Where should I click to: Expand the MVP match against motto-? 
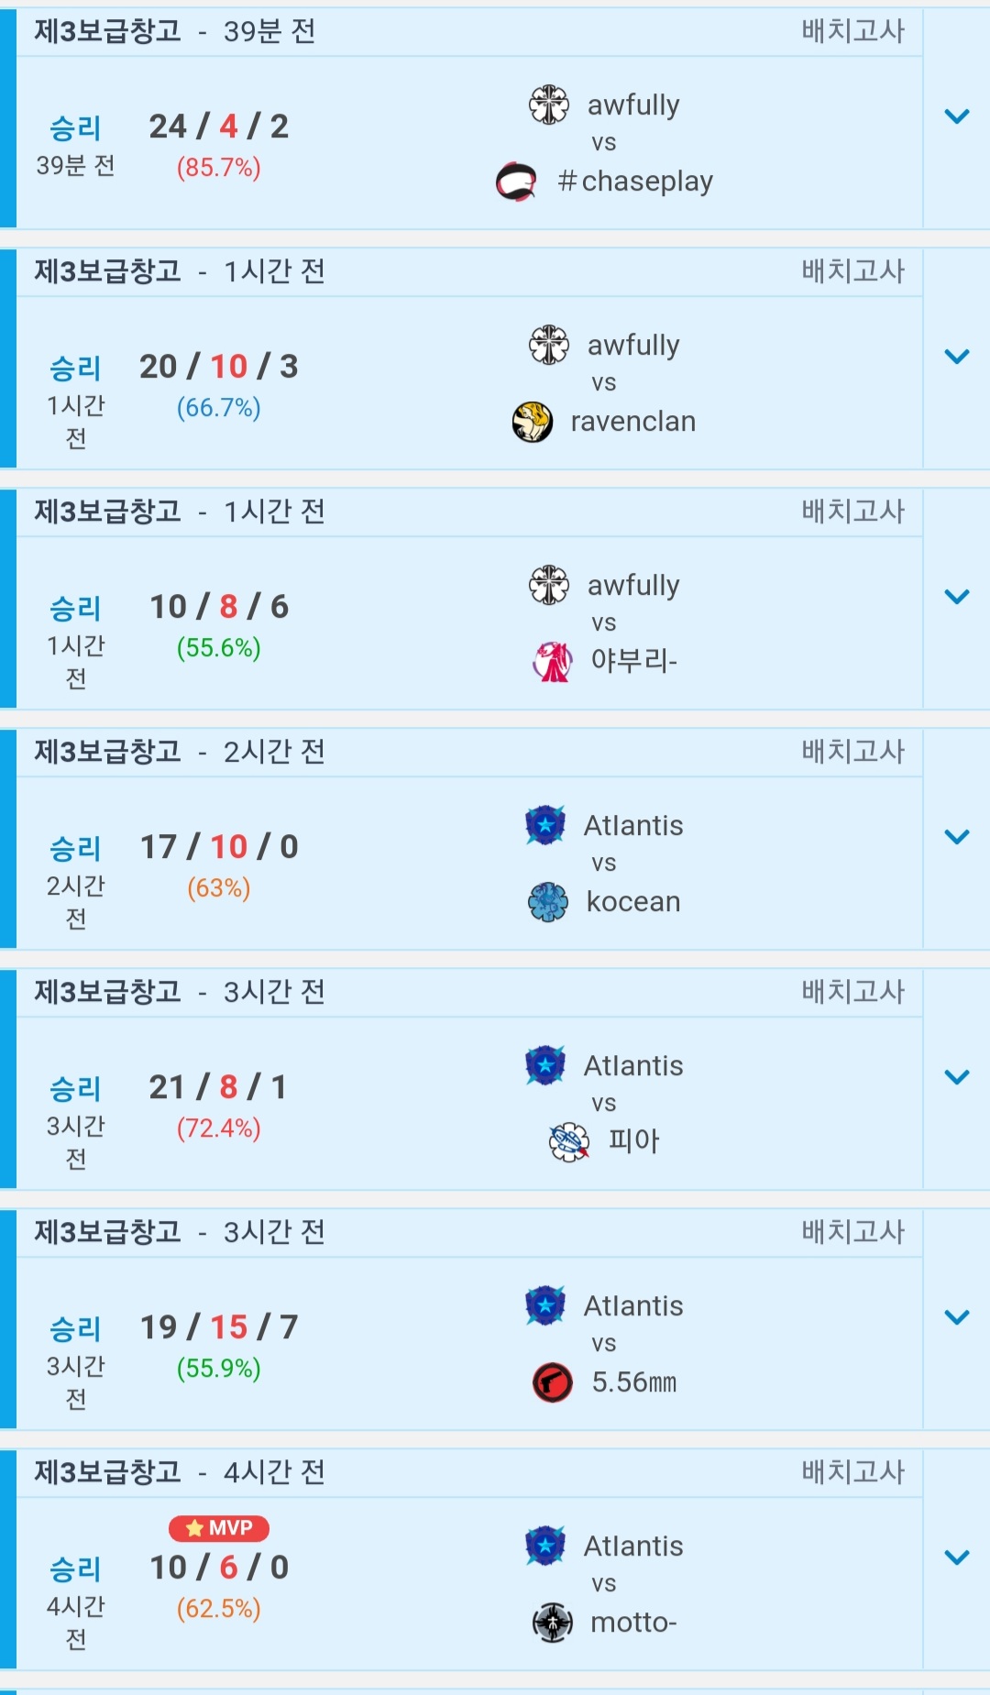click(956, 1557)
